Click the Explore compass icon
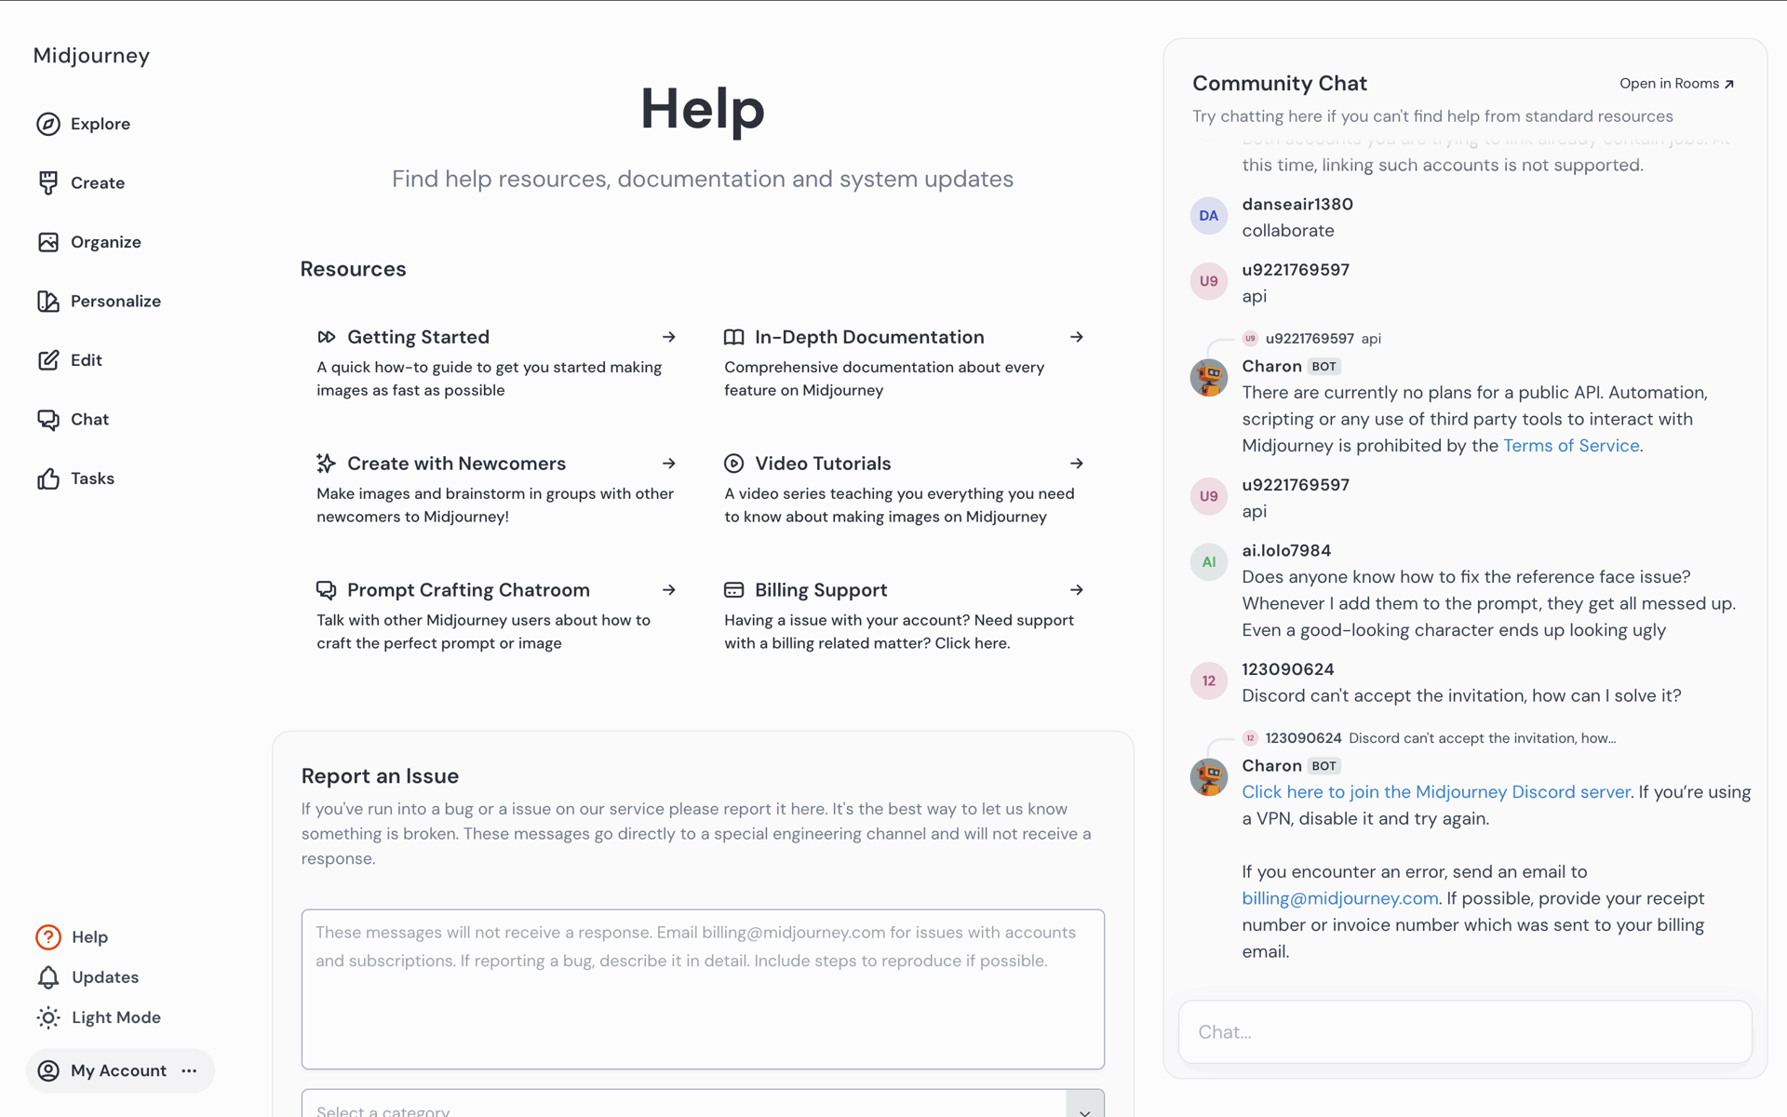The height and width of the screenshot is (1117, 1787). tap(48, 124)
